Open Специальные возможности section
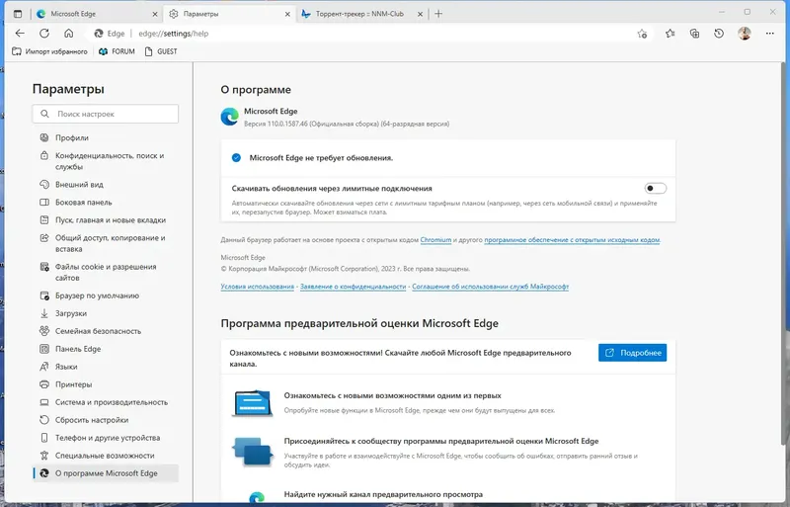The height and width of the screenshot is (507, 790). click(x=106, y=456)
